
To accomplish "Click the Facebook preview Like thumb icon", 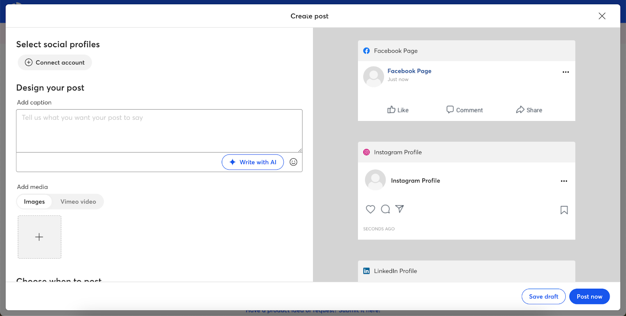I will (x=391, y=110).
